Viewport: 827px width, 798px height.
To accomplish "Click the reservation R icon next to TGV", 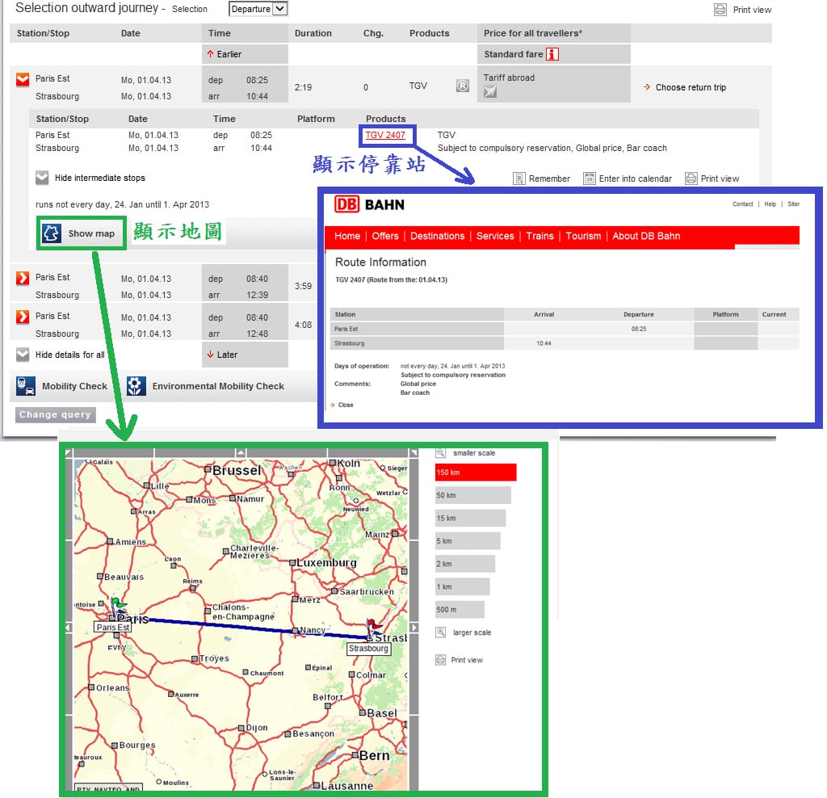I will coord(462,86).
